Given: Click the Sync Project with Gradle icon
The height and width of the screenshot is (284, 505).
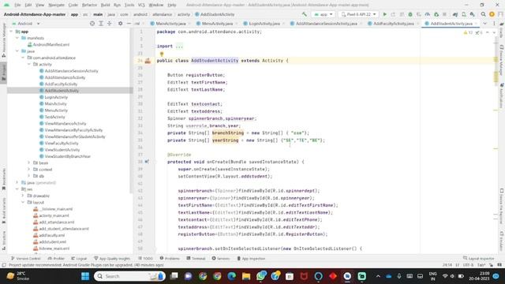Looking at the screenshot, I should tap(455, 14).
